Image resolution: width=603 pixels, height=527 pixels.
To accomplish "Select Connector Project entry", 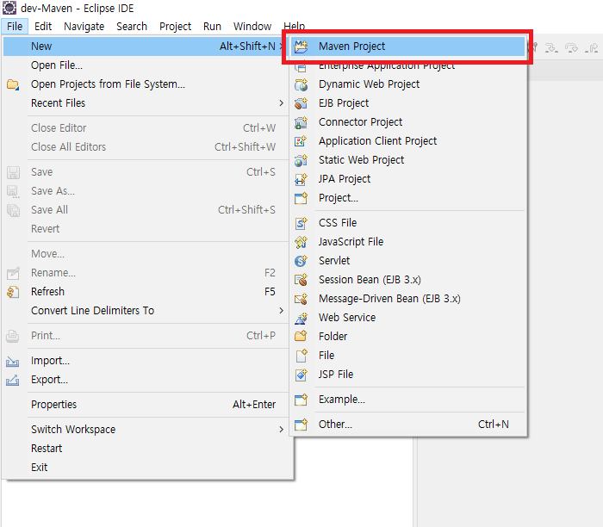I will pos(408,122).
